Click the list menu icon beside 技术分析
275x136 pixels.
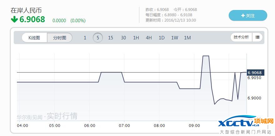tap(257, 37)
